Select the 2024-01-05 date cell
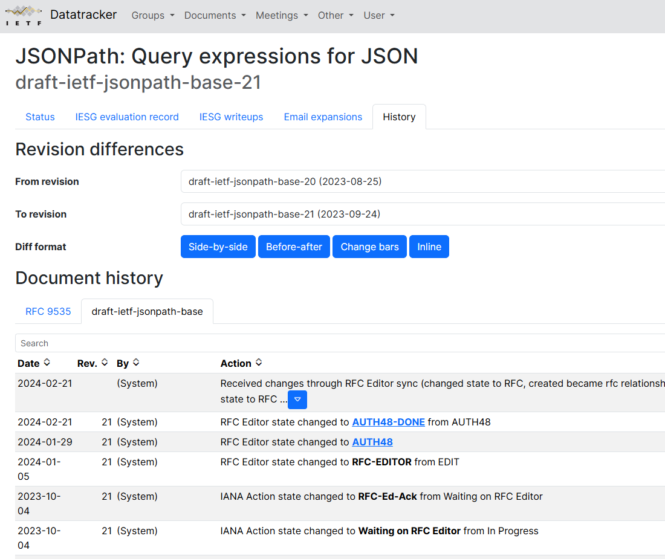The width and height of the screenshot is (665, 559). [x=39, y=469]
